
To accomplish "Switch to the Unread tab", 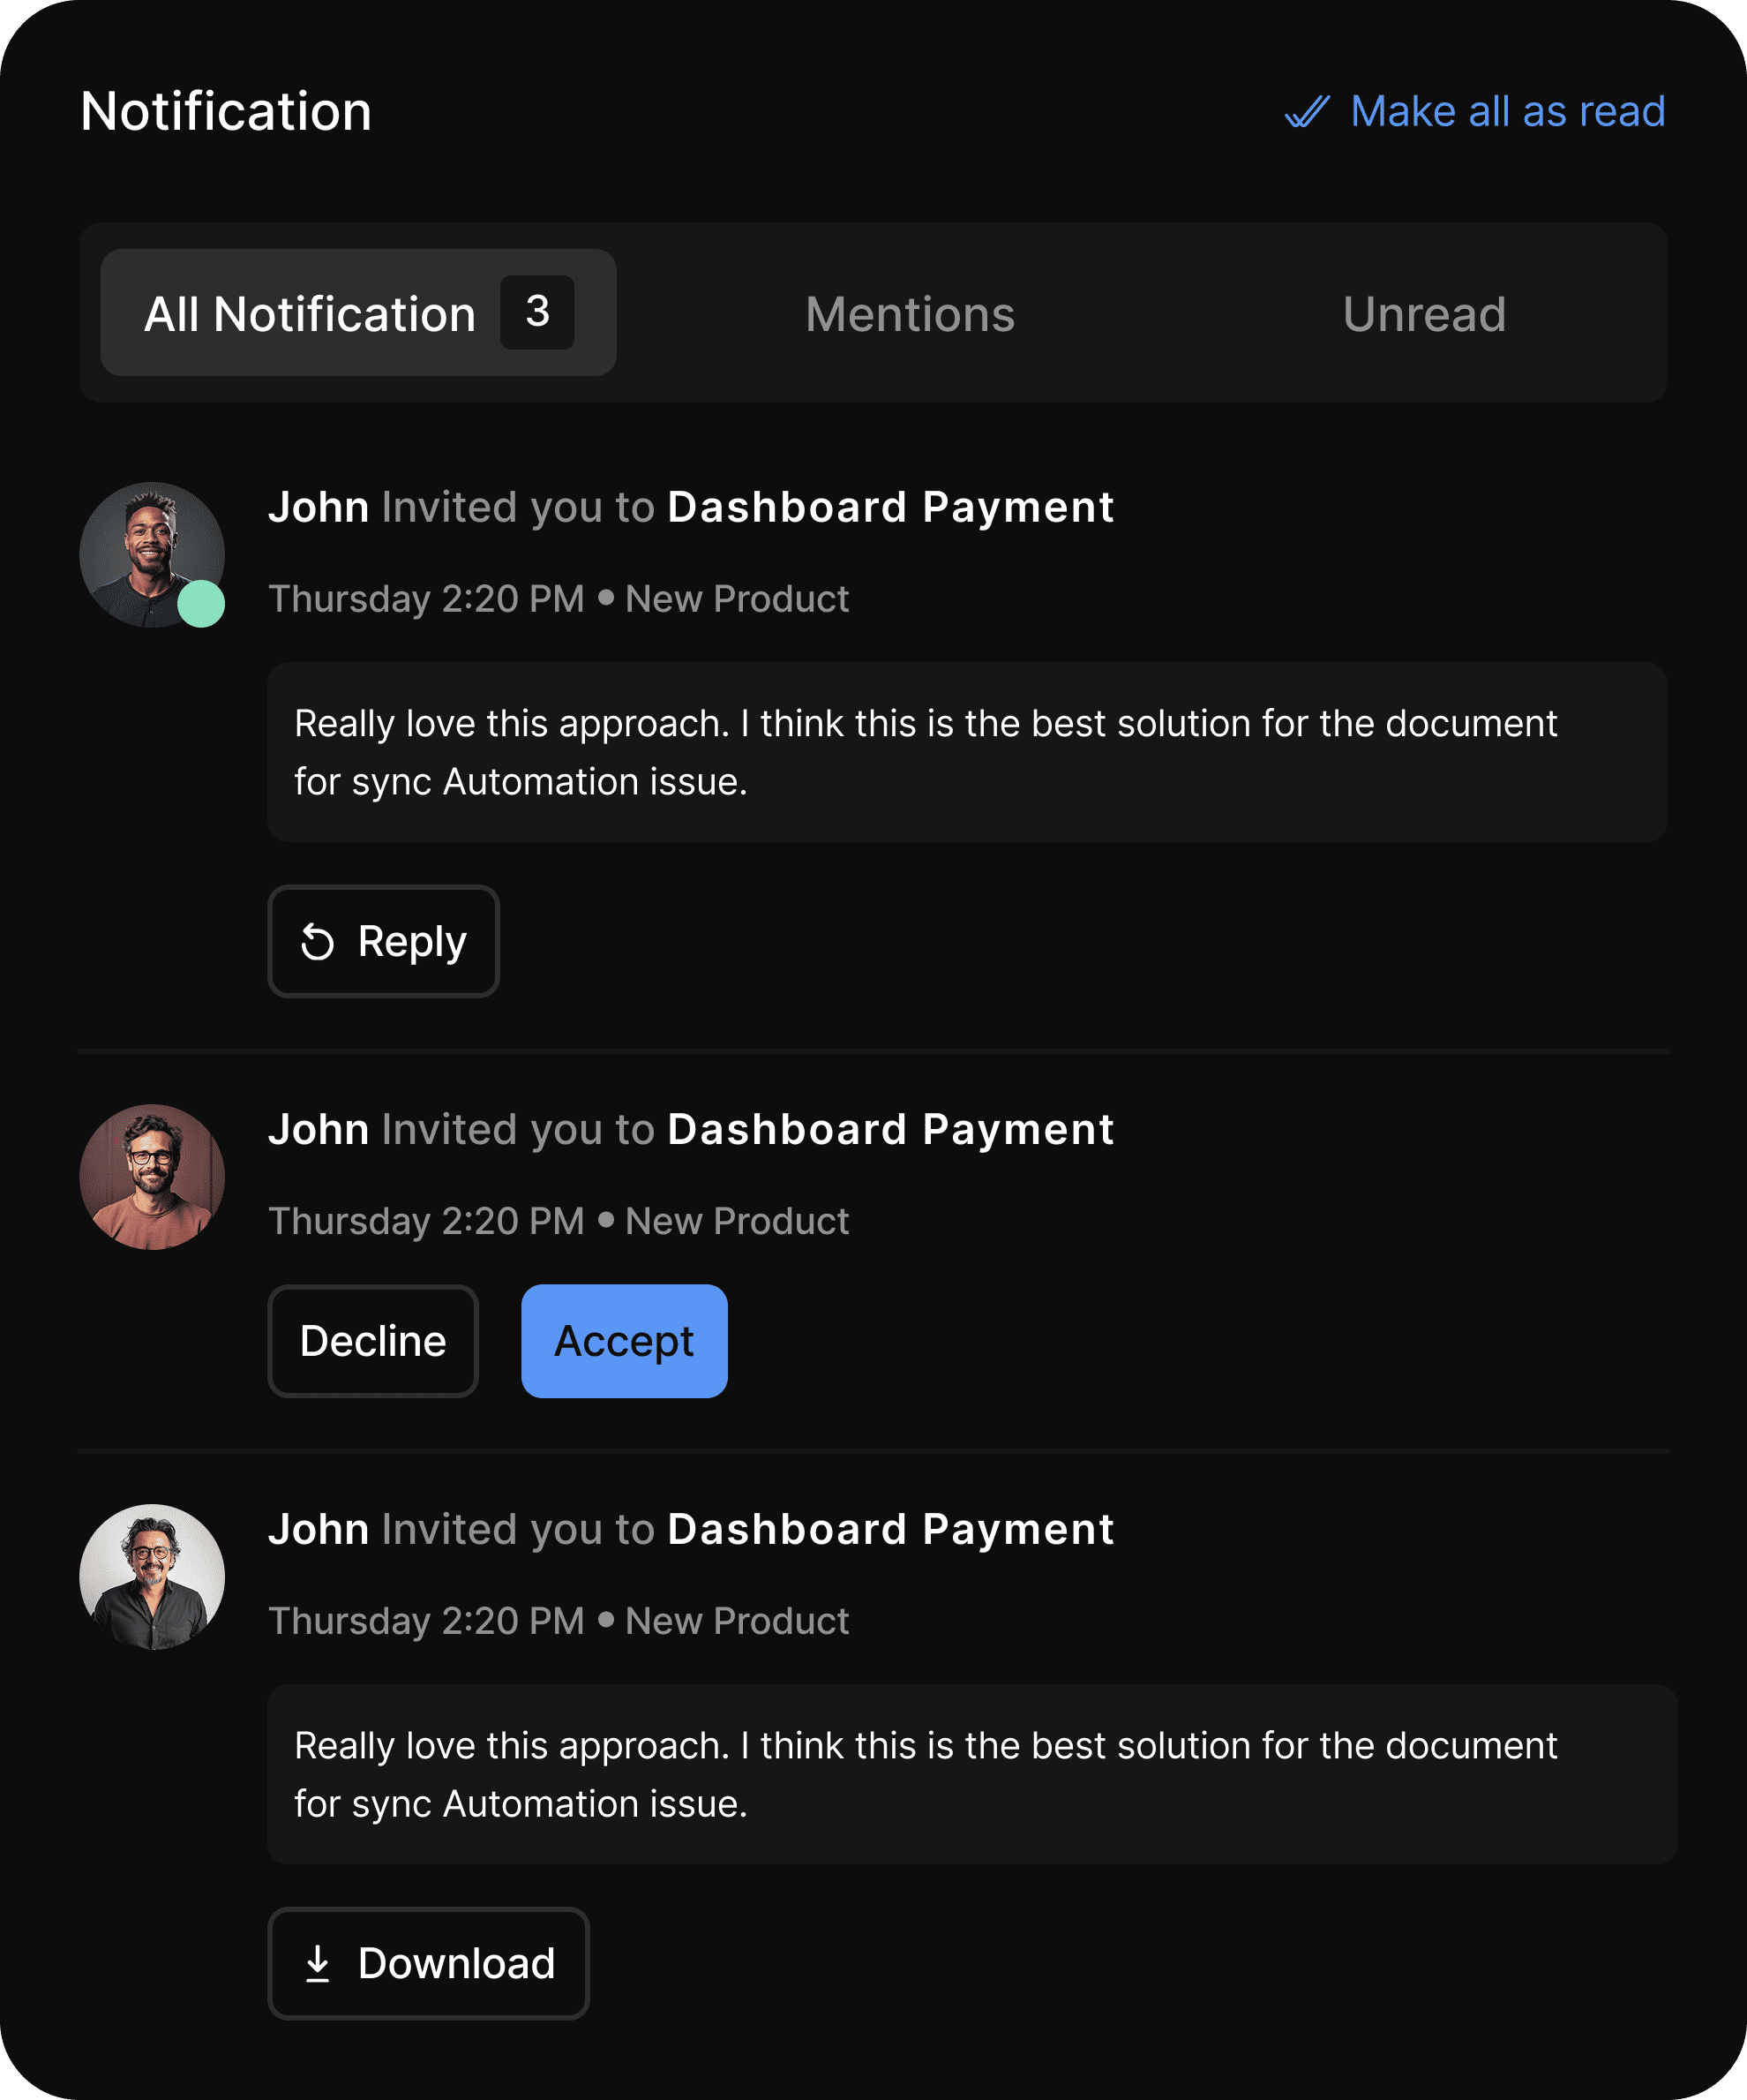I will click(x=1423, y=314).
